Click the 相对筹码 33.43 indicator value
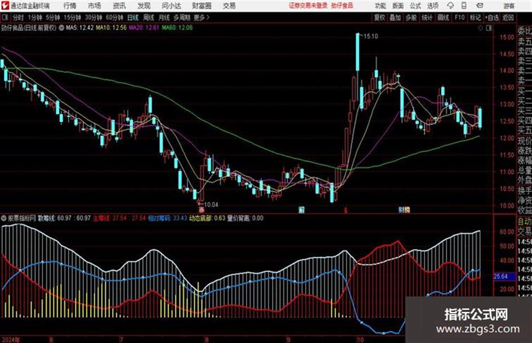 [168, 218]
